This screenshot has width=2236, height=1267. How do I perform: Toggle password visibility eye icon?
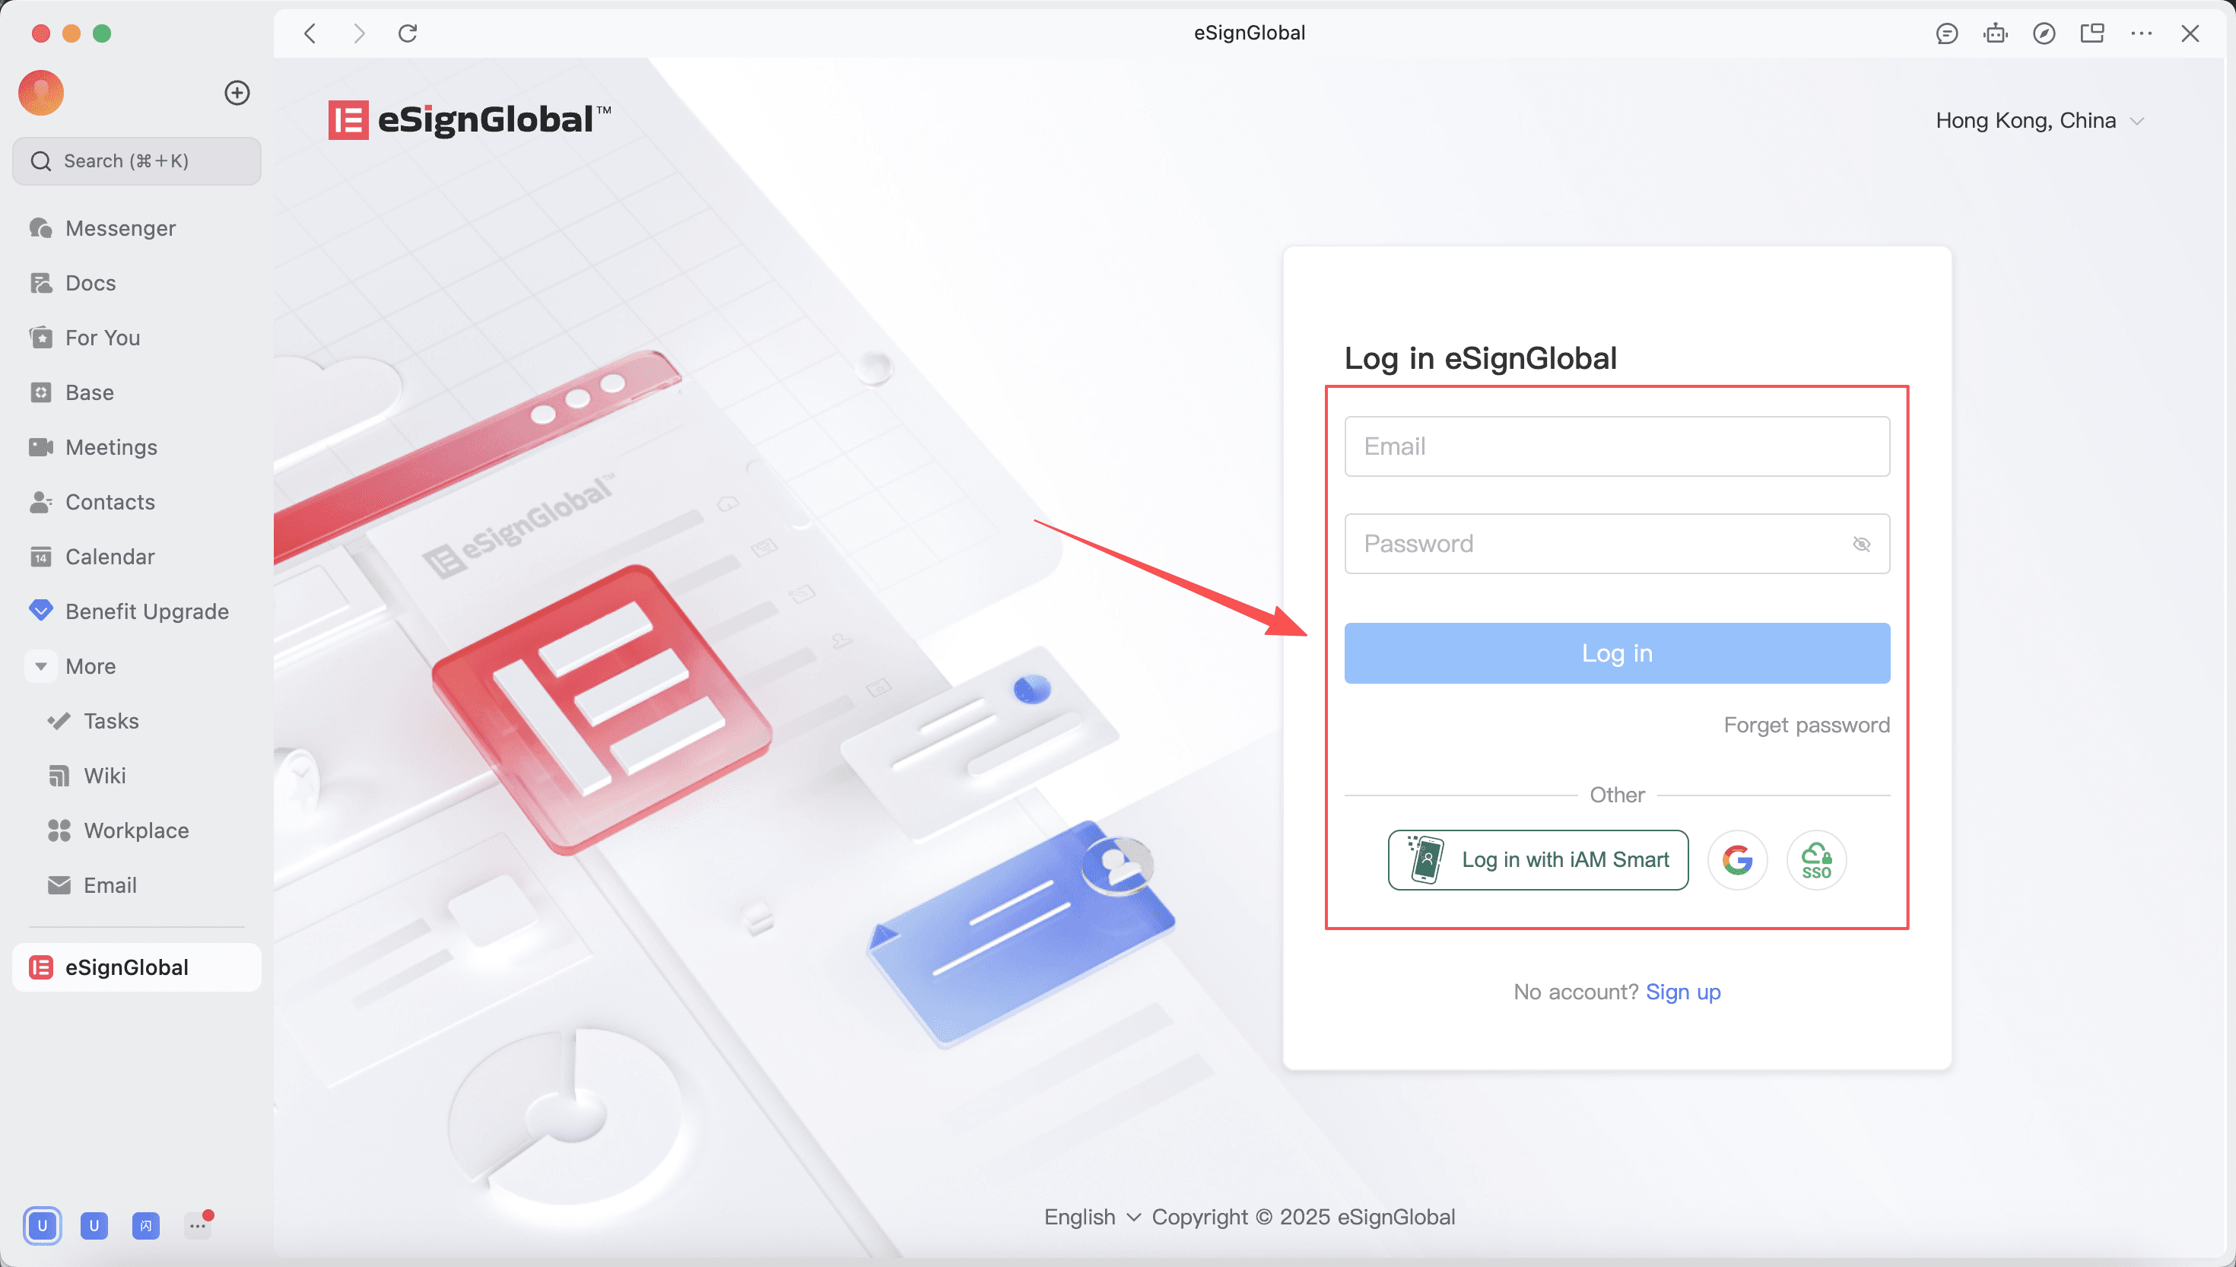coord(1861,544)
